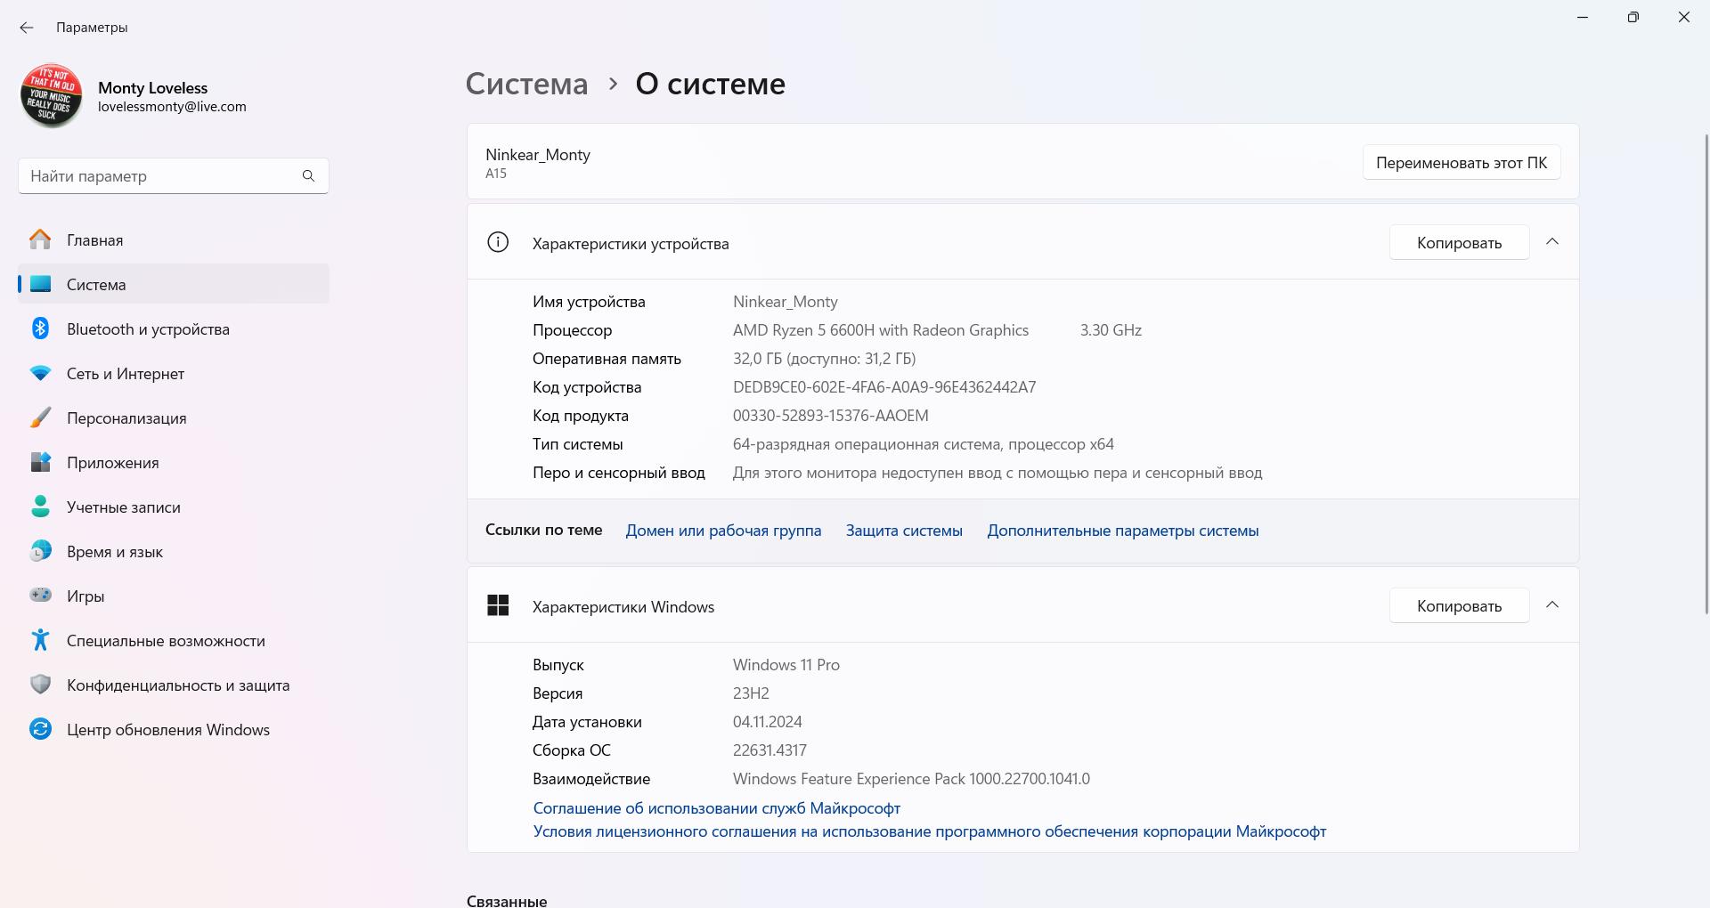Click RAM value 32,0 ГБ
The width and height of the screenshot is (1710, 908).
824,359
